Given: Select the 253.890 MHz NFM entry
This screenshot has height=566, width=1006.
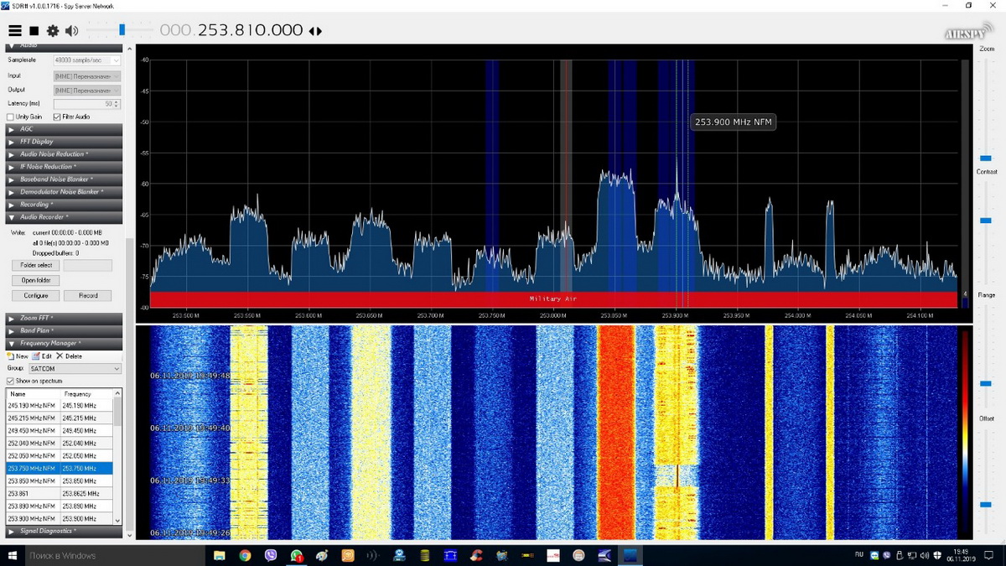Looking at the screenshot, I should [60, 506].
